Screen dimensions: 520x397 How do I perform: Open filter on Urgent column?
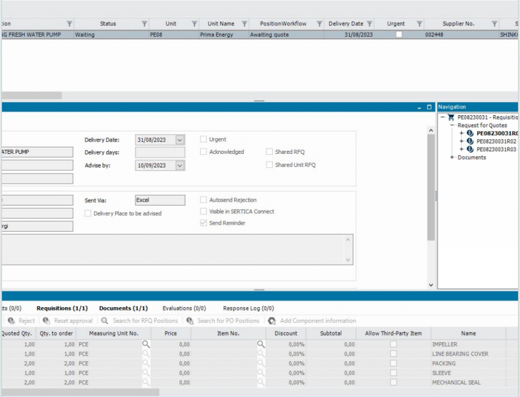point(419,24)
